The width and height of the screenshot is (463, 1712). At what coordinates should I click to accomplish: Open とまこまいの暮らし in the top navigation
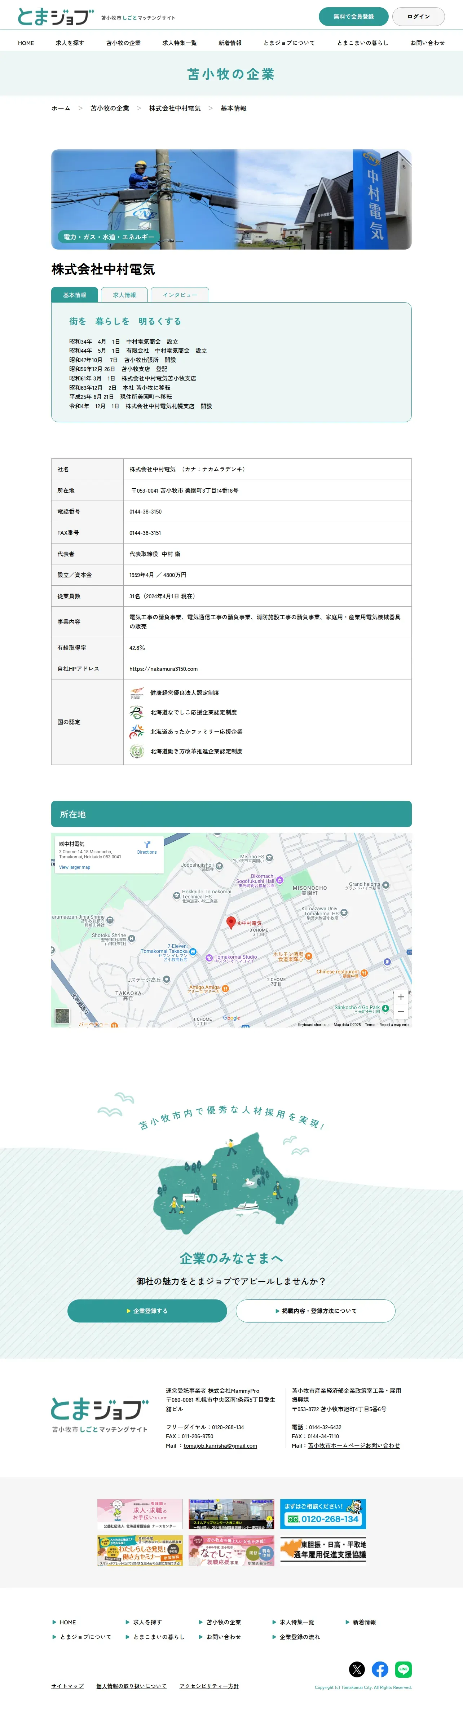363,43
